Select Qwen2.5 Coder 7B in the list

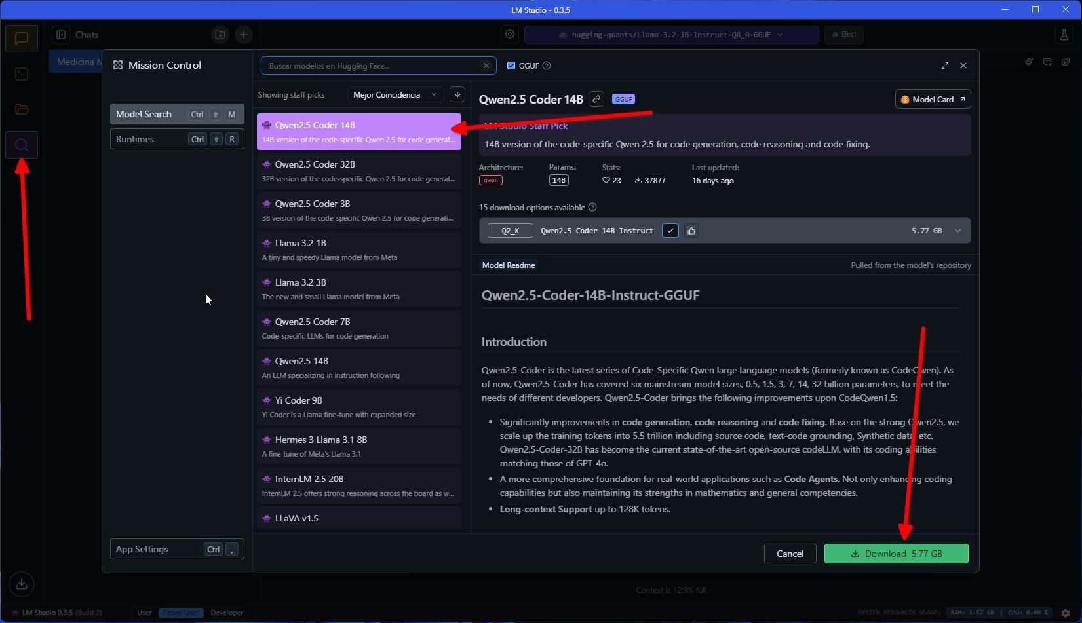click(359, 328)
